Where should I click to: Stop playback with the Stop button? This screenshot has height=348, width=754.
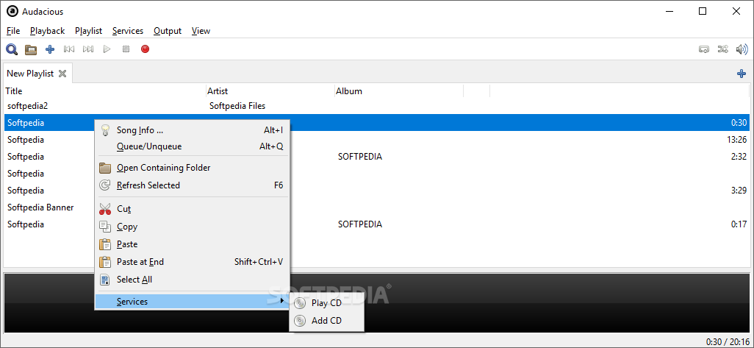pos(126,49)
